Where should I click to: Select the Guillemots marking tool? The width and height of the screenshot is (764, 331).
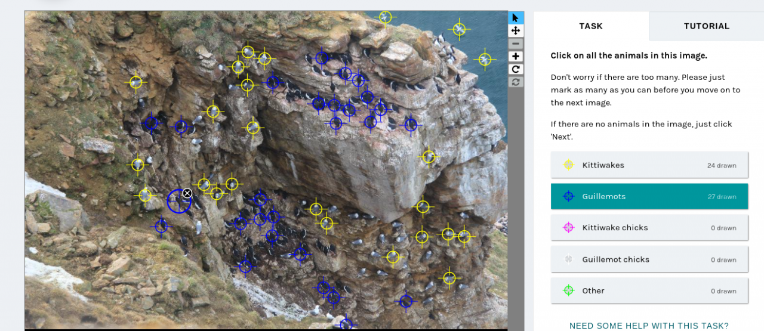click(x=649, y=196)
